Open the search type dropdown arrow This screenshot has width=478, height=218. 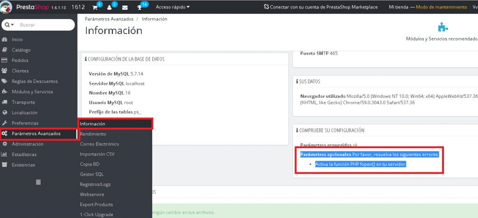pos(9,25)
